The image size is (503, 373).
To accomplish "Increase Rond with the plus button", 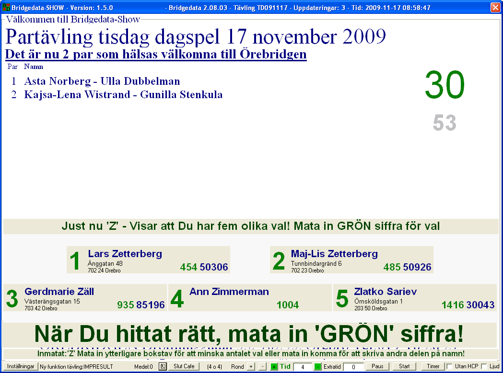I will [251, 366].
